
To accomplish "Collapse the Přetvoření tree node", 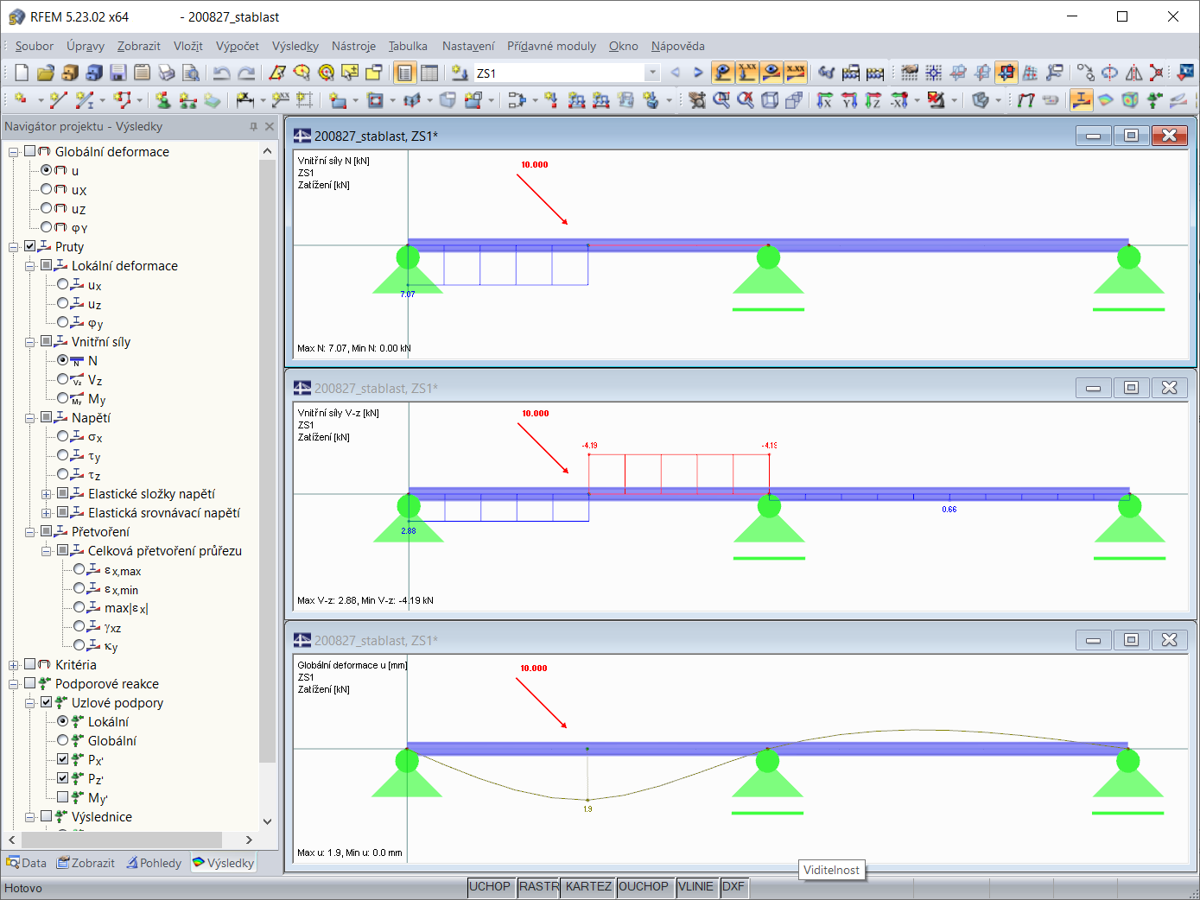I will [x=30, y=532].
